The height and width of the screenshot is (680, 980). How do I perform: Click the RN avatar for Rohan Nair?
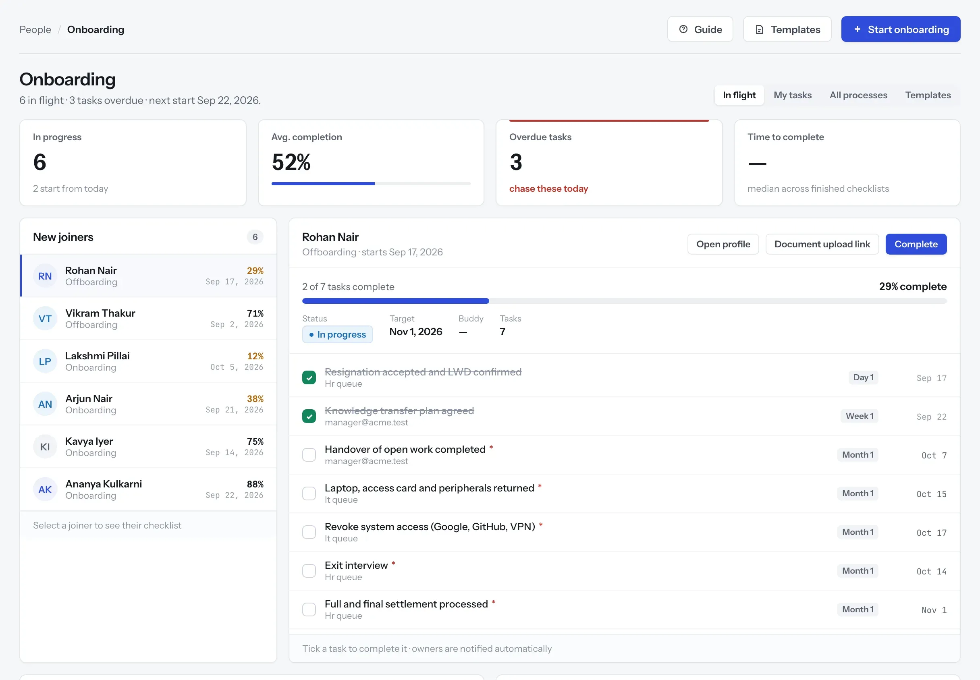tap(45, 276)
